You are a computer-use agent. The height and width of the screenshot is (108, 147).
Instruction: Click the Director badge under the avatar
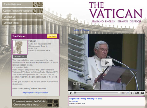pos(20,57)
